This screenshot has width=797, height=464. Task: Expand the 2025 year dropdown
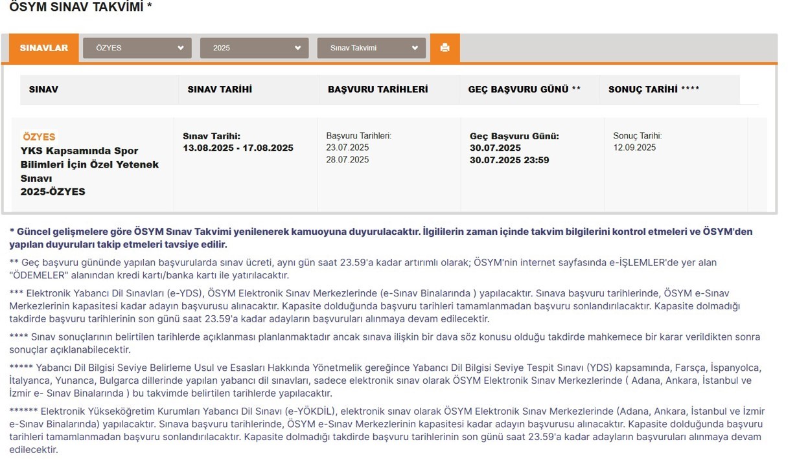(254, 48)
